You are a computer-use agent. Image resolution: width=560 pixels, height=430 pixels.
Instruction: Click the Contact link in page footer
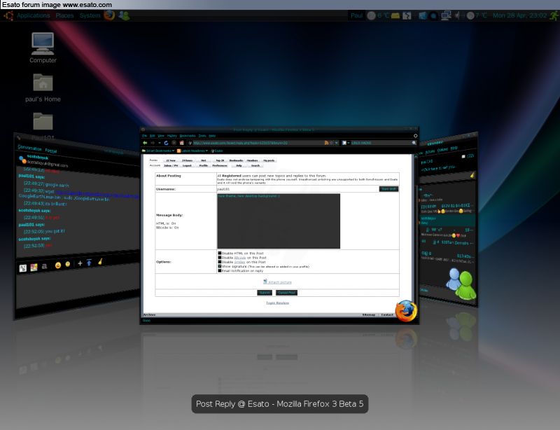pyautogui.click(x=387, y=315)
